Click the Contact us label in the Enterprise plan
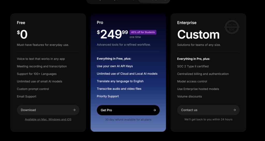This screenshot has height=141, width=265. click(189, 110)
